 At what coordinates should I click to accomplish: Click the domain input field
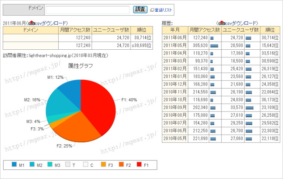[88, 10]
